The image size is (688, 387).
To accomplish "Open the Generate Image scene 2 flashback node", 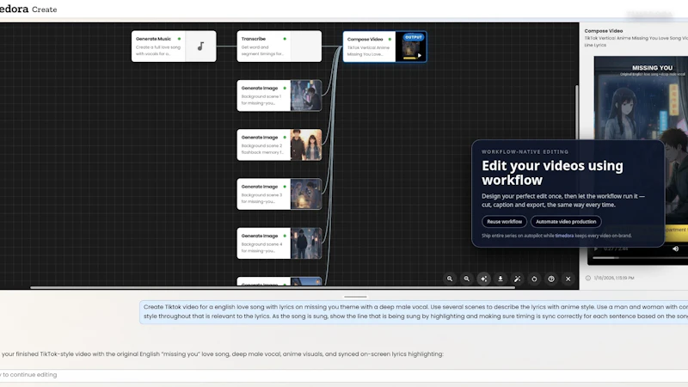I will tap(279, 144).
